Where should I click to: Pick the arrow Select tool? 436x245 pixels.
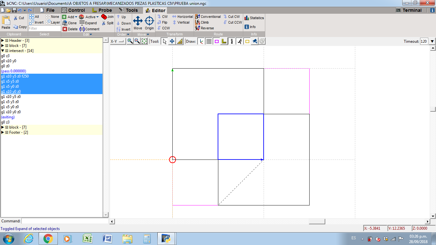coord(164,41)
